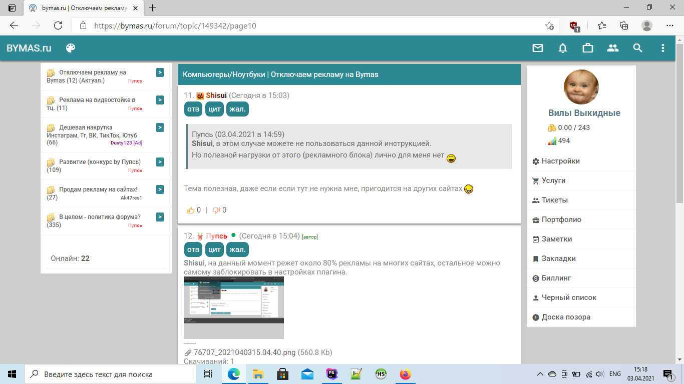Open the users group icon

[613, 48]
